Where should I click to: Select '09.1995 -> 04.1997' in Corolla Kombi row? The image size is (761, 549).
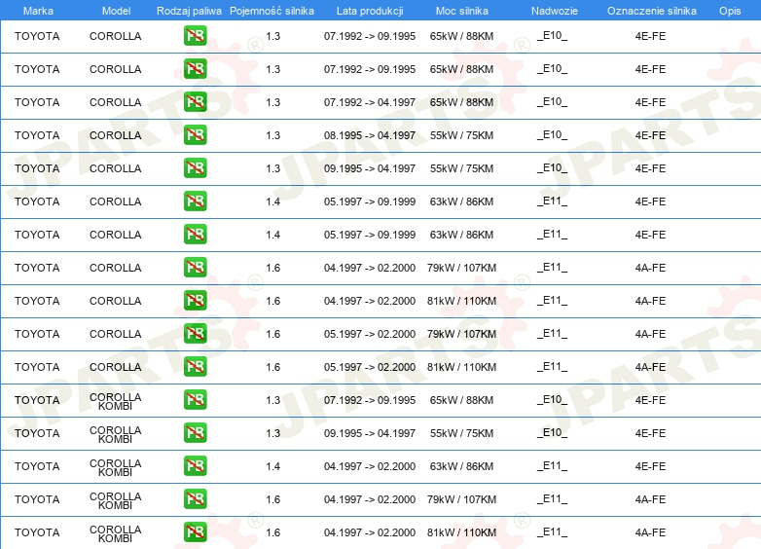pyautogui.click(x=370, y=433)
